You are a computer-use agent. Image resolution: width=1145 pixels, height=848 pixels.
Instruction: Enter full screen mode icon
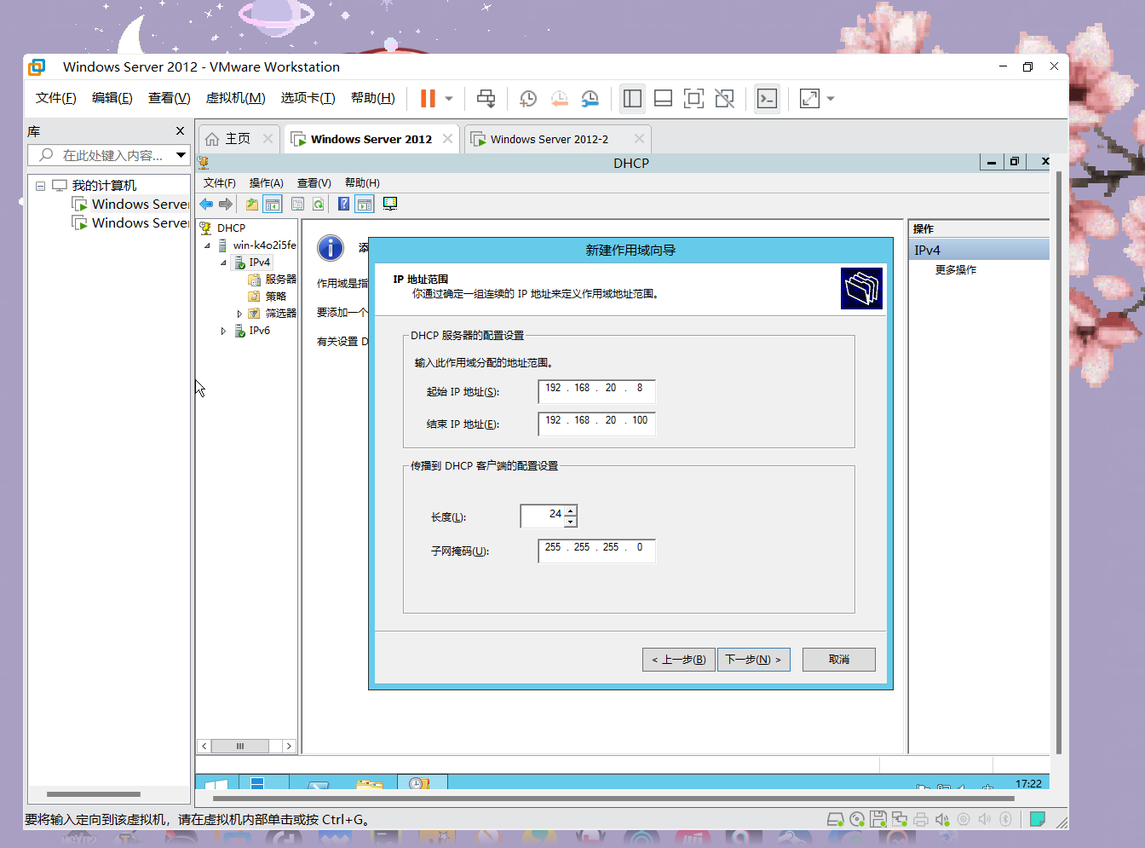693,99
